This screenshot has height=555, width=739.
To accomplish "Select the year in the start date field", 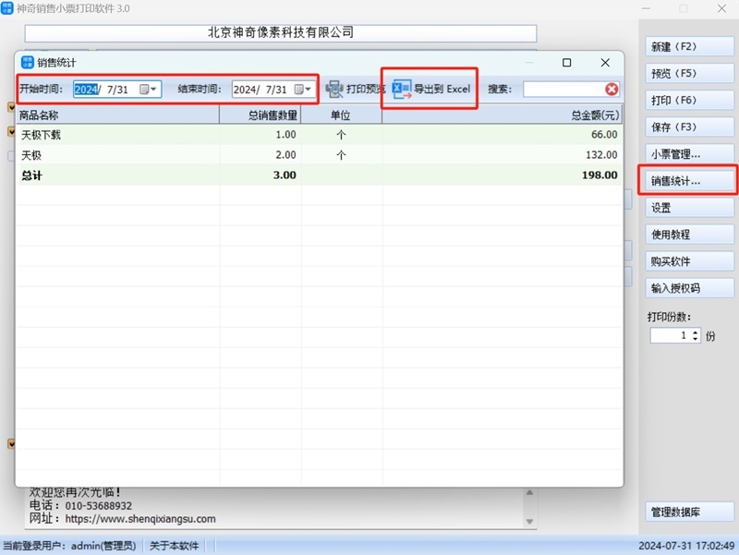I will click(x=86, y=90).
